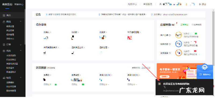This screenshot has width=215, height=98.
Task: Open 未回复服务请求 list
Action: click(51, 48)
